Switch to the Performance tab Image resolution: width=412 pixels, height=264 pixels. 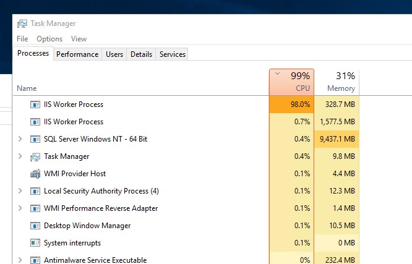(77, 54)
